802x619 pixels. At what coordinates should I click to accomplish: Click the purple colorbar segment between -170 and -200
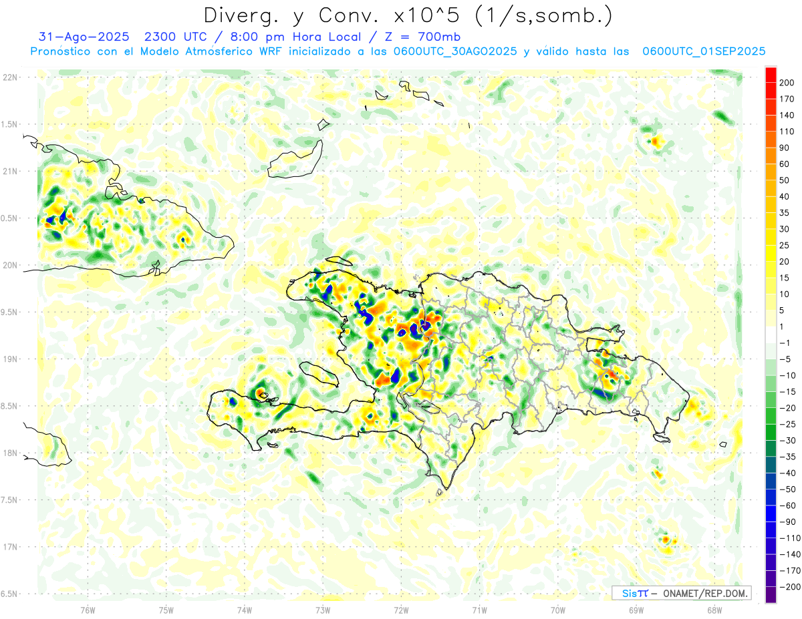[771, 578]
